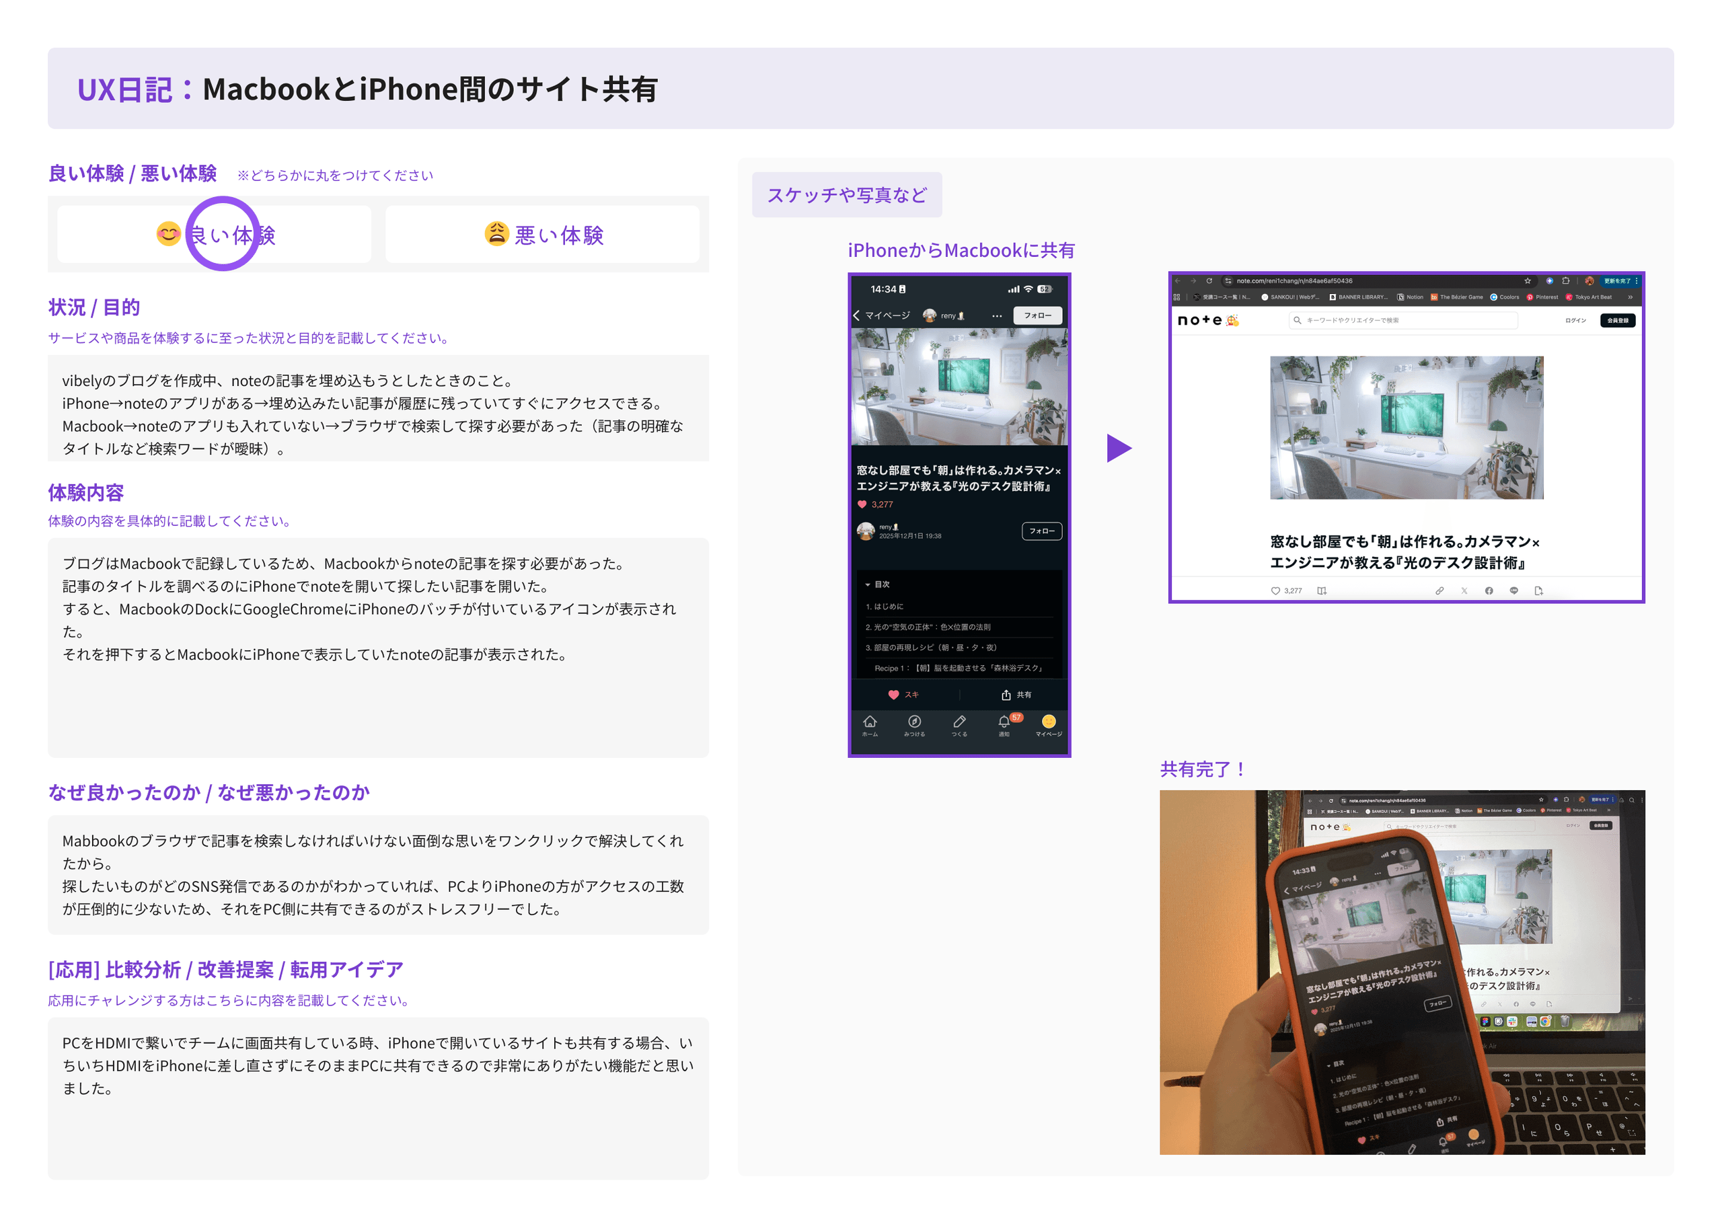Viewport: 1722px width, 1224px height.
Task: Click the note keyword search field
Action: click(x=1402, y=320)
